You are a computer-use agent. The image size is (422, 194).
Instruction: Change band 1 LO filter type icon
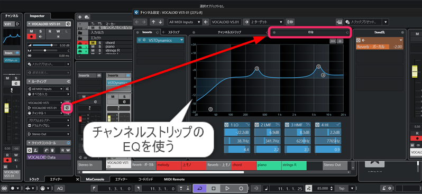pos(247,125)
